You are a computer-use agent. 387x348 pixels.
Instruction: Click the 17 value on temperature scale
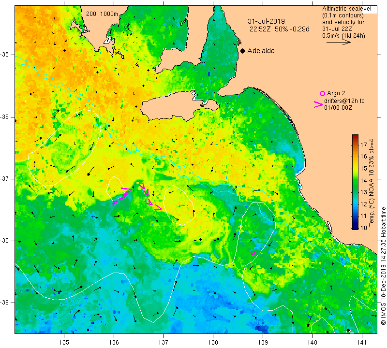[x=364, y=145]
